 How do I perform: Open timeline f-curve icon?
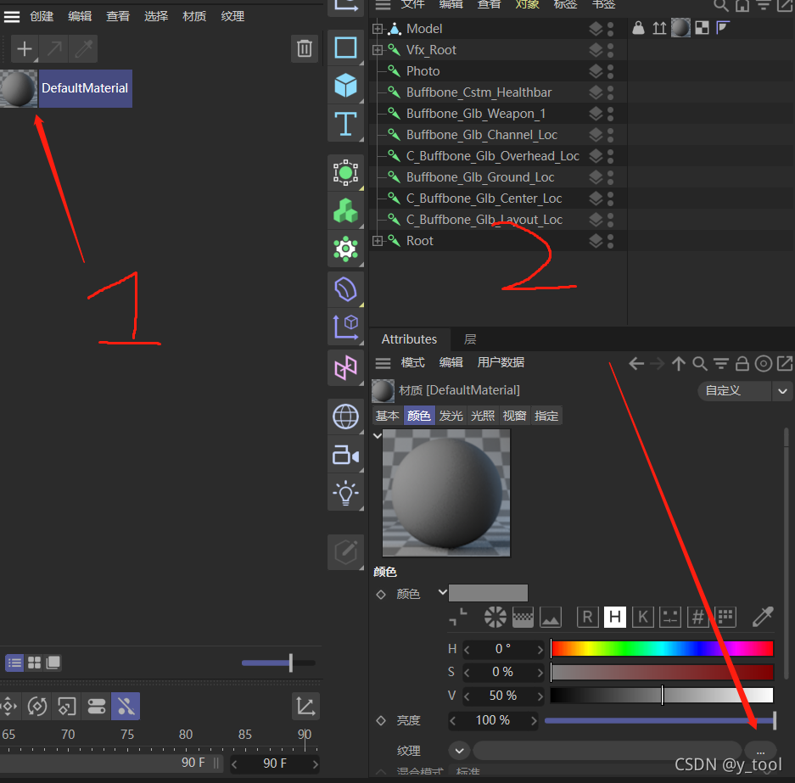pyautogui.click(x=305, y=706)
